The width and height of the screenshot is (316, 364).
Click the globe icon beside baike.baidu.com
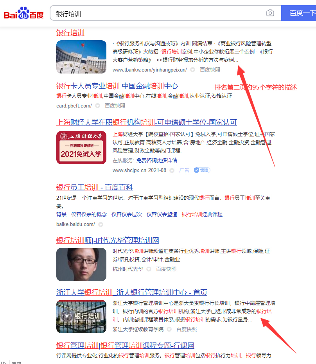click(x=101, y=224)
